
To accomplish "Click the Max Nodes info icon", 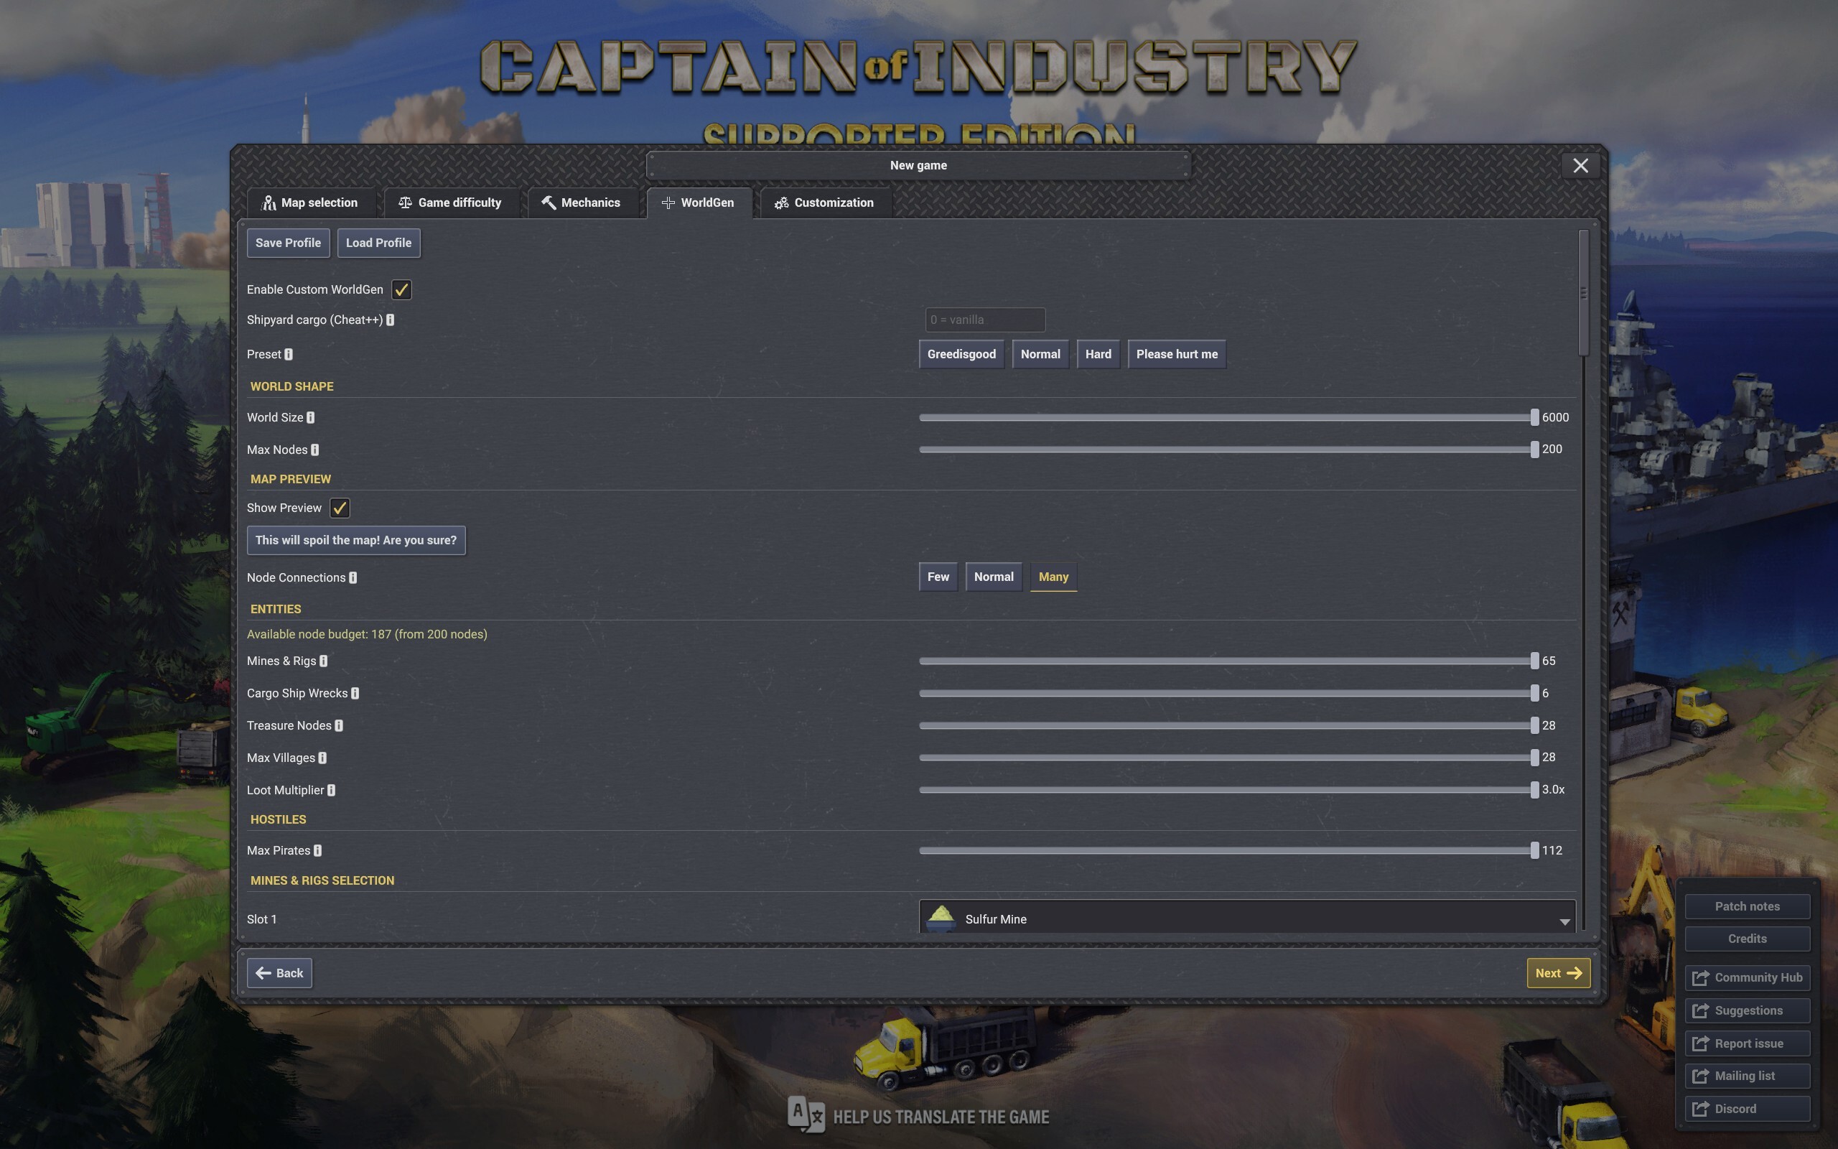I will (315, 450).
